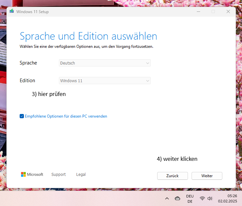Image resolution: width=242 pixels, height=206 pixels.
Task: Click the Sprache und Edition auswählen heading
Action: click(x=88, y=36)
